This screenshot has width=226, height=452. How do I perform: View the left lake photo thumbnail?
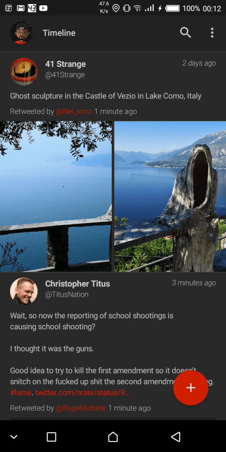pos(56,196)
